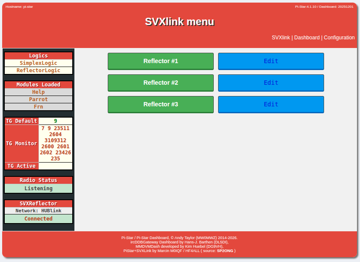Click Edit next to Reflector #1
Image resolution: width=360 pixels, height=262 pixels.
(x=271, y=61)
